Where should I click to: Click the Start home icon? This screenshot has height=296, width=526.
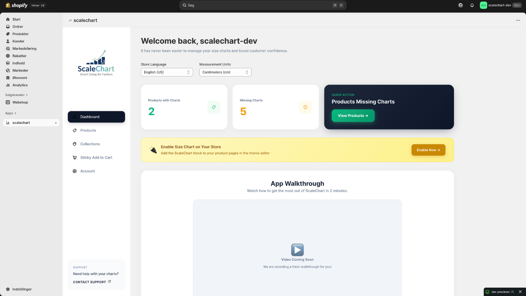click(8, 19)
